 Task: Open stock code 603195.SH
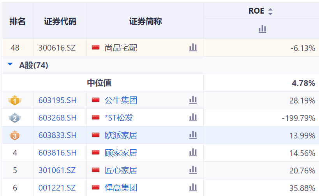[57, 100]
